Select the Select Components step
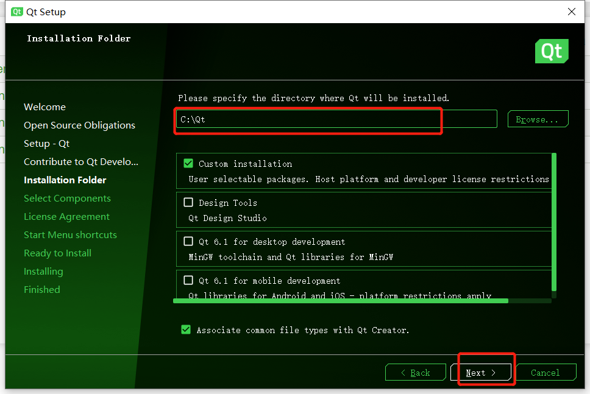590x394 pixels. 68,199
